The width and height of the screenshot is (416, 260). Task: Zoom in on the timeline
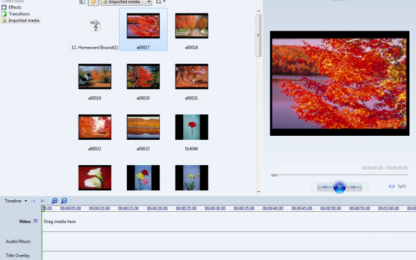55,201
